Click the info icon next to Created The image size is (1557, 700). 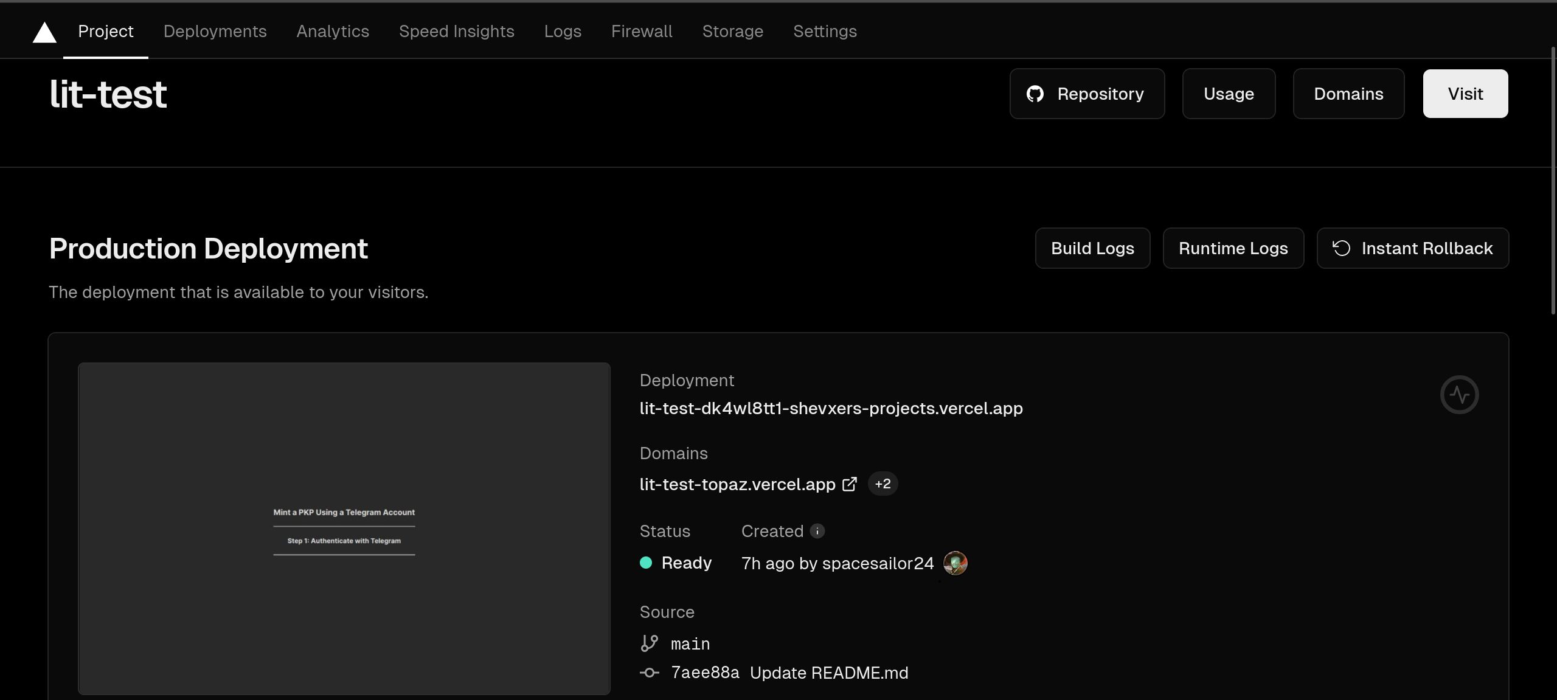click(x=817, y=531)
